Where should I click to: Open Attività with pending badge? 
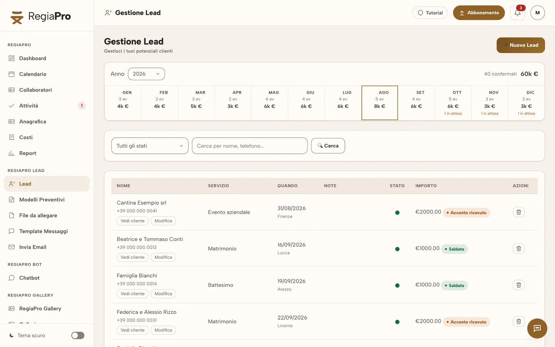[x=47, y=106]
